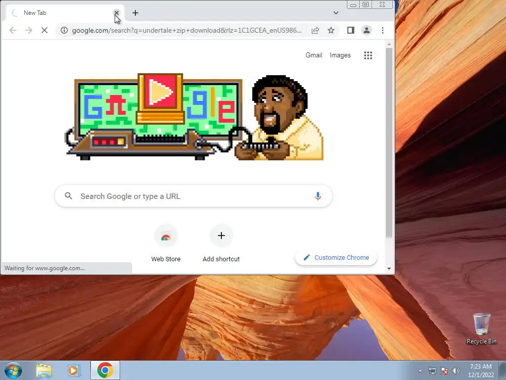Select the New Tab tab title
This screenshot has height=380, width=506.
(x=35, y=13)
